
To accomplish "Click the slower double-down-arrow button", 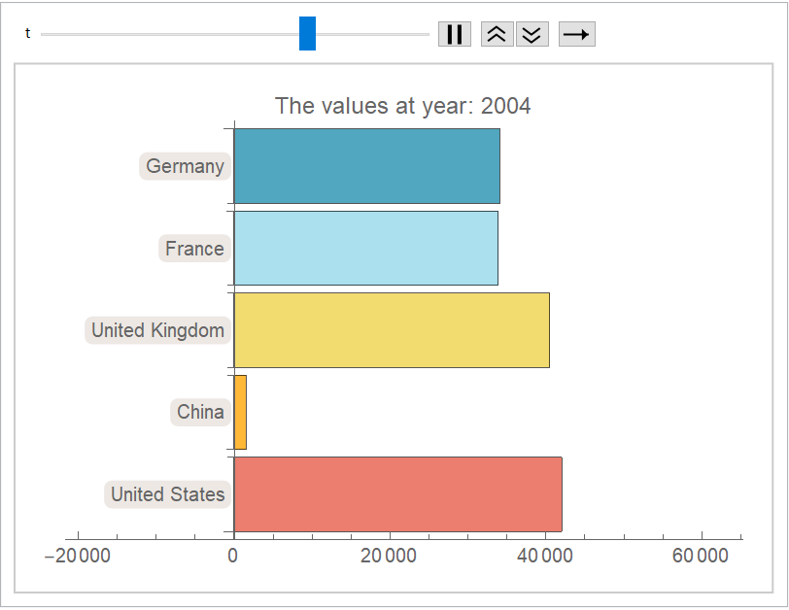I will [532, 34].
